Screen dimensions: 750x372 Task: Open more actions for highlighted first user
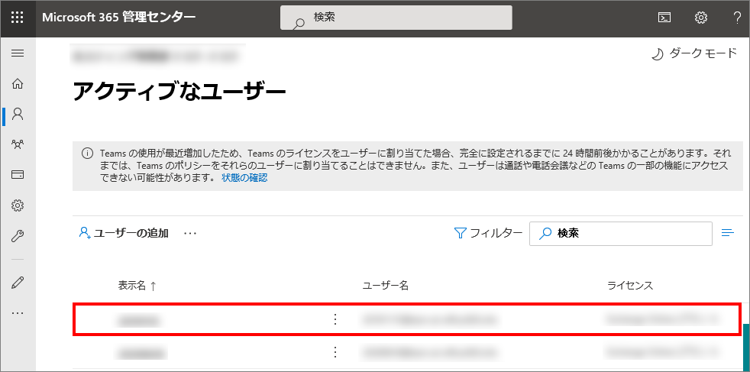coord(335,319)
